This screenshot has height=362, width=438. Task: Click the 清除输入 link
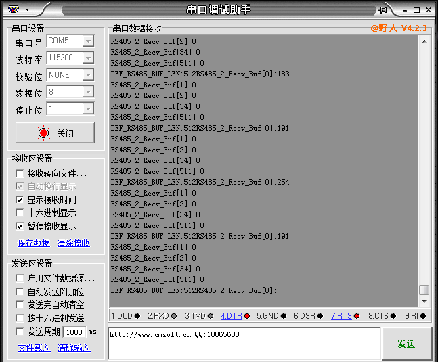[74, 348]
